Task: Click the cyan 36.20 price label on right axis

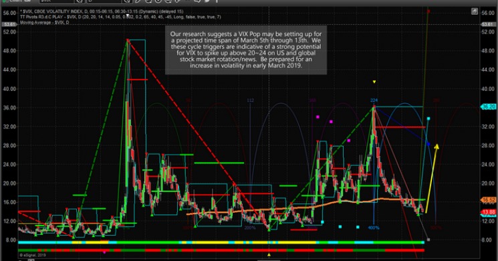Action: click(489, 107)
